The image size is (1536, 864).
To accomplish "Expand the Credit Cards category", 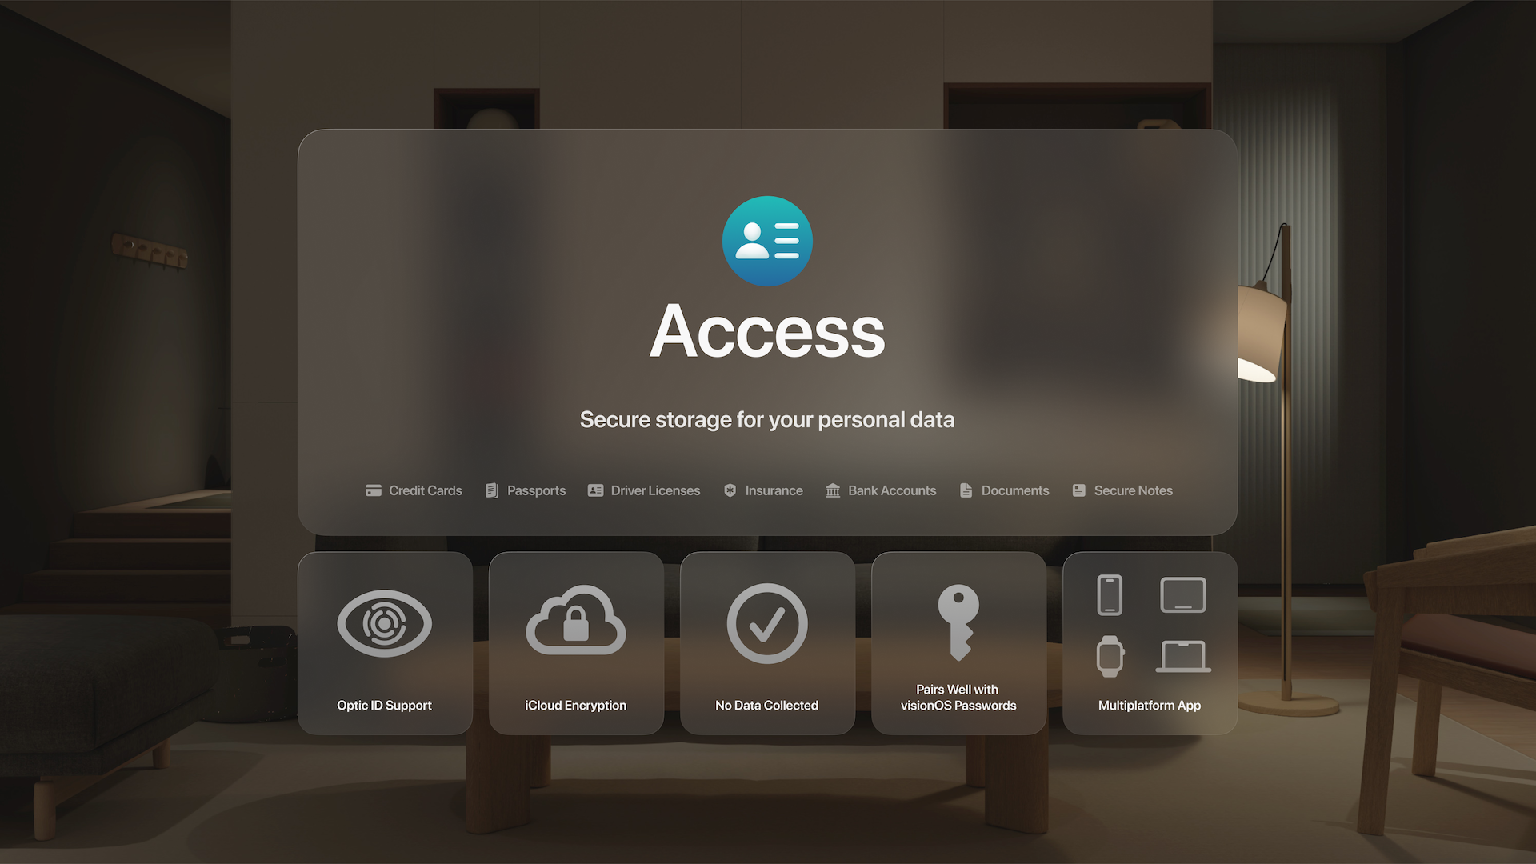I will click(x=413, y=490).
